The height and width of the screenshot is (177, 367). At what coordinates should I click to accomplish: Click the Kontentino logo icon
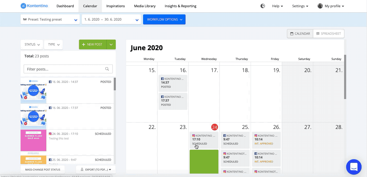pos(23,6)
